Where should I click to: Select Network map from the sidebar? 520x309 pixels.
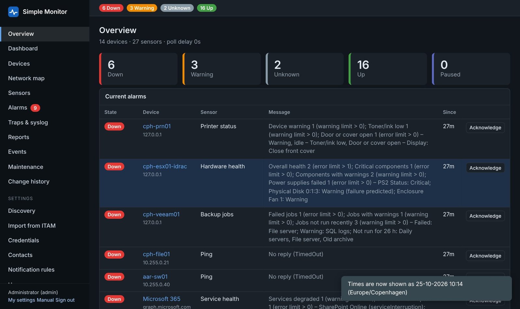(45, 78)
